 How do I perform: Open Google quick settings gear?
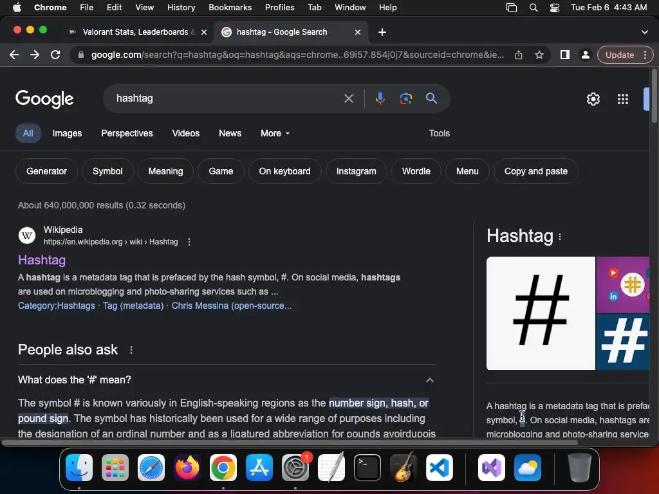tap(593, 99)
